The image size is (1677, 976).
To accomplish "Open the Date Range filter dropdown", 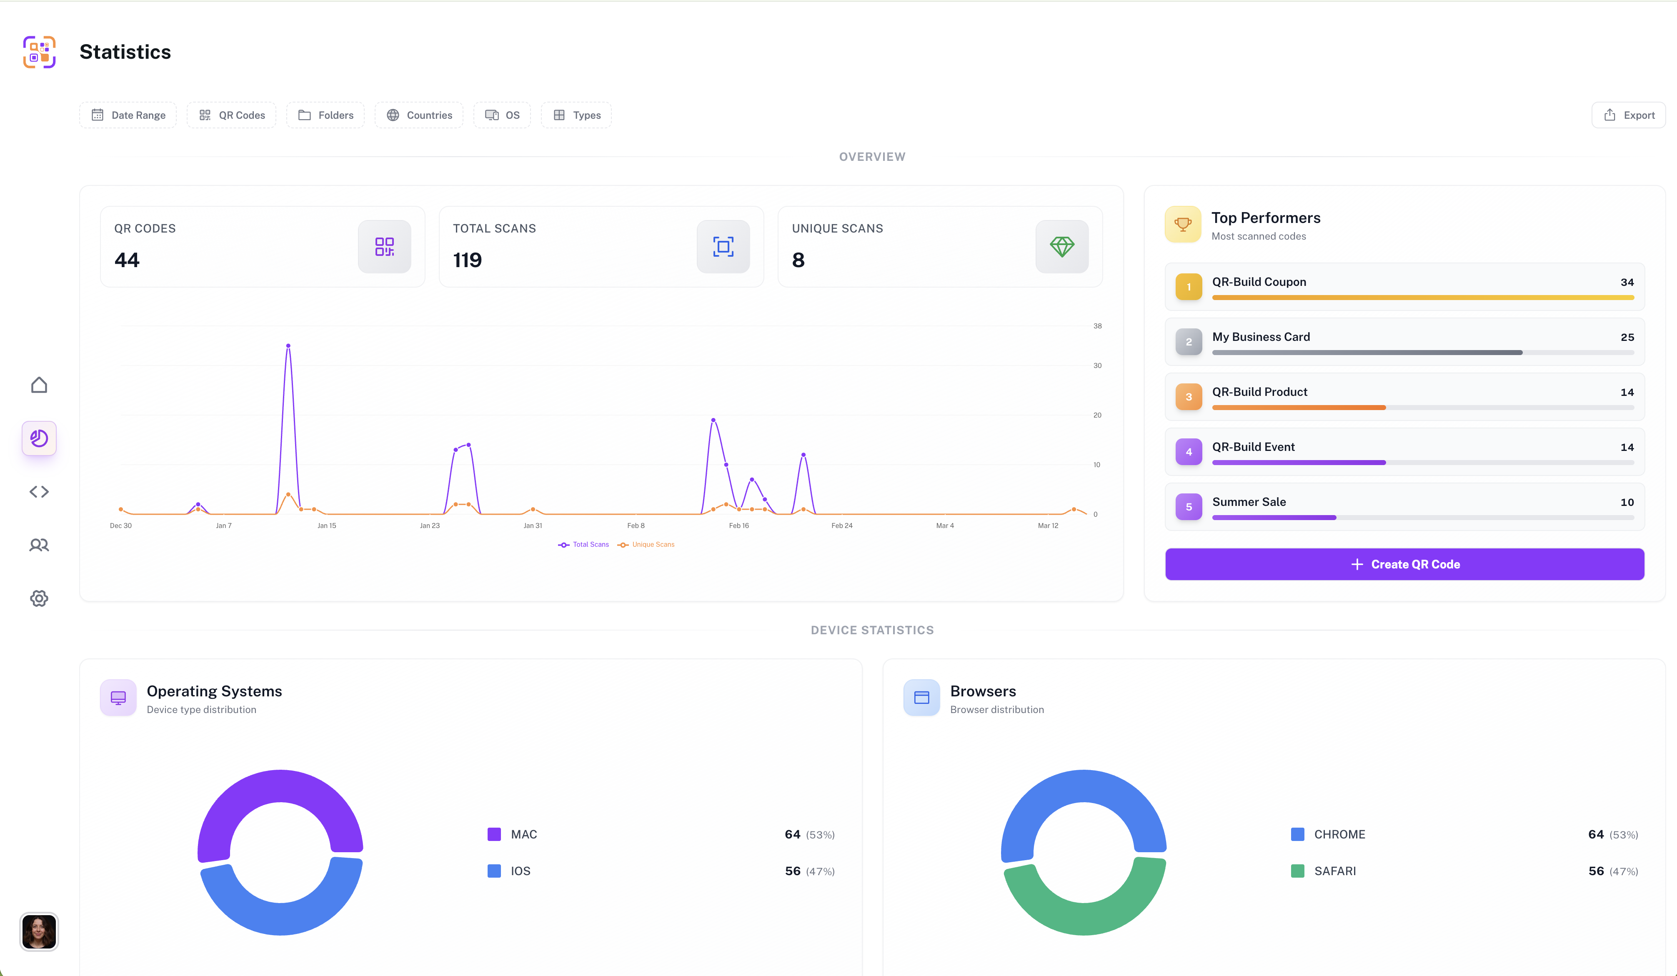I will click(x=128, y=115).
